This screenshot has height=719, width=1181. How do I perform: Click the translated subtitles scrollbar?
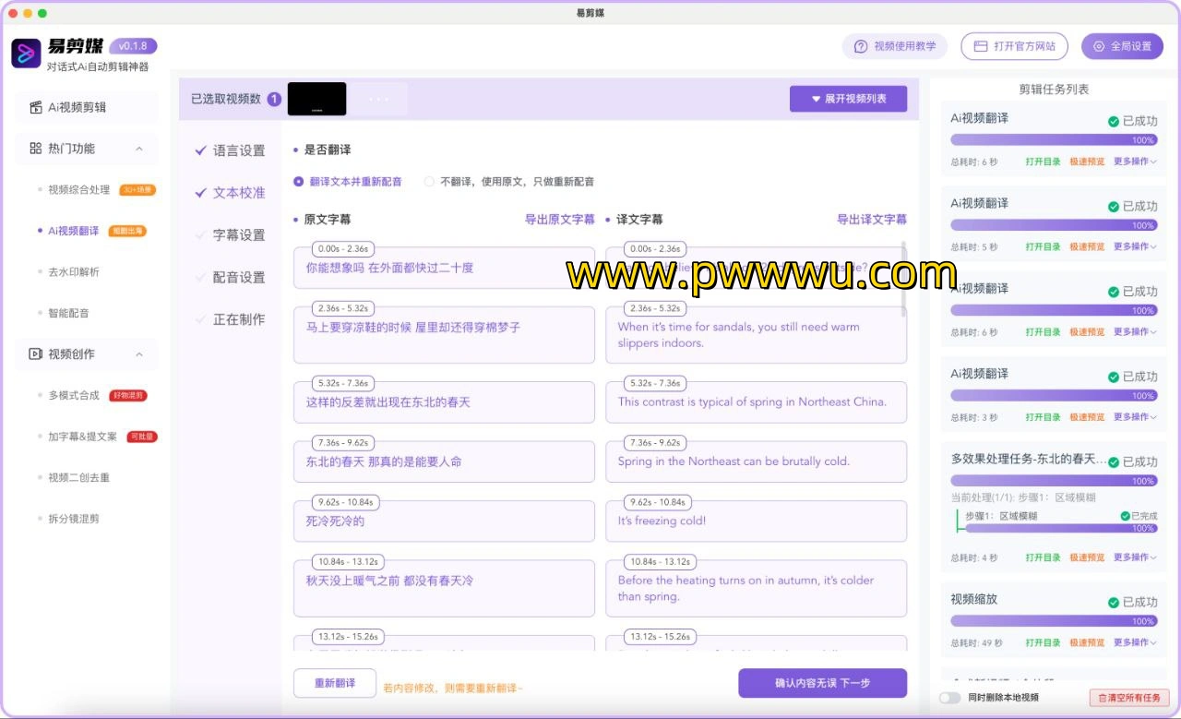click(x=903, y=277)
